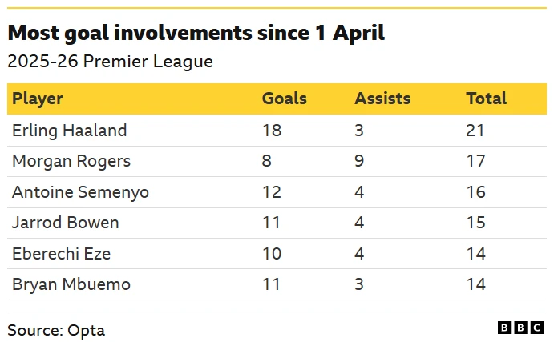Click the 'Source: Opta' text

click(56, 329)
